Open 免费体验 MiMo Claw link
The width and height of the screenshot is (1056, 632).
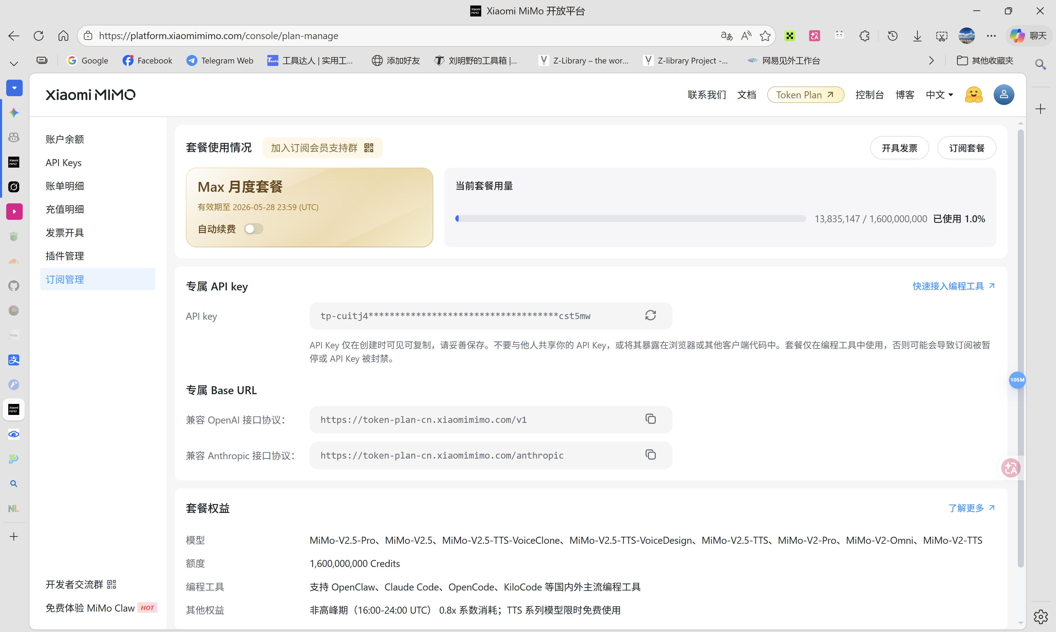pos(101,608)
